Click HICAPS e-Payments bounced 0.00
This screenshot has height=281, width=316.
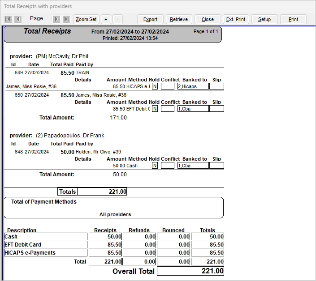click(173, 253)
